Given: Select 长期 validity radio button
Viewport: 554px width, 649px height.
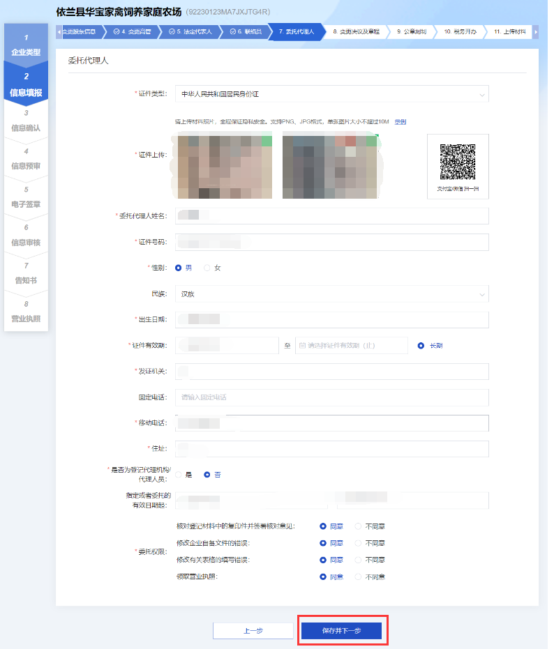Looking at the screenshot, I should pos(421,346).
